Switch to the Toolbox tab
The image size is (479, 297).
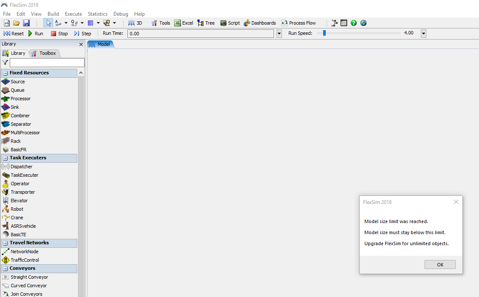click(44, 53)
